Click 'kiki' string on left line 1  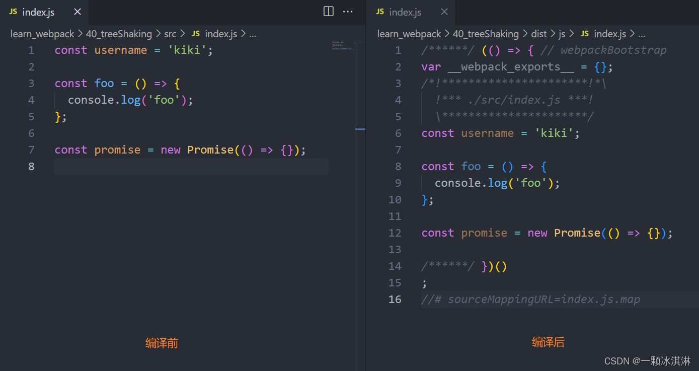187,50
